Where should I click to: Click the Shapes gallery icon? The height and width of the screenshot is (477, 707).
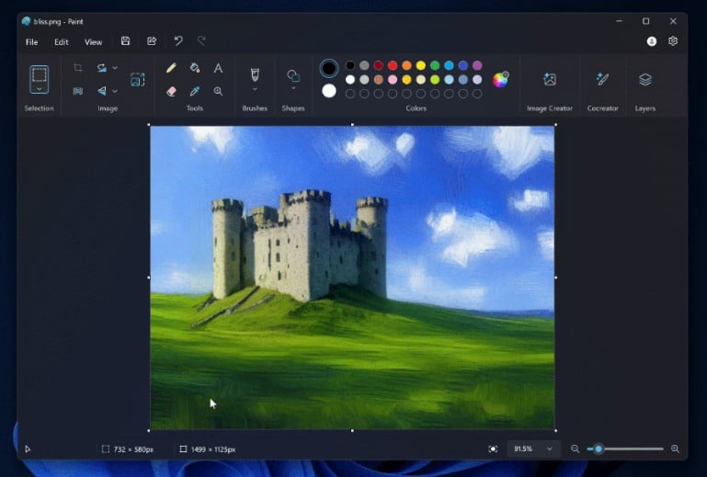pyautogui.click(x=293, y=75)
